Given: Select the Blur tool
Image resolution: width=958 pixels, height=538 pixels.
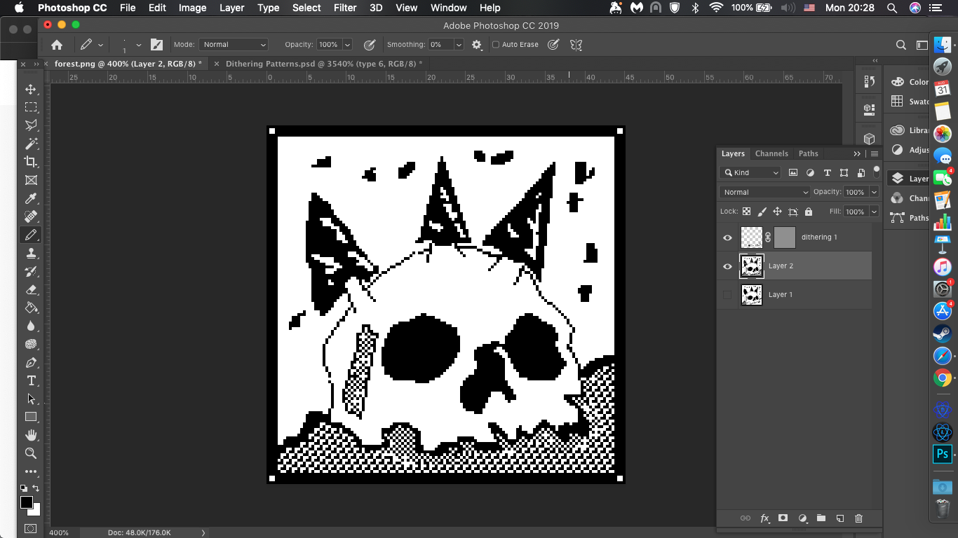Looking at the screenshot, I should coord(31,326).
